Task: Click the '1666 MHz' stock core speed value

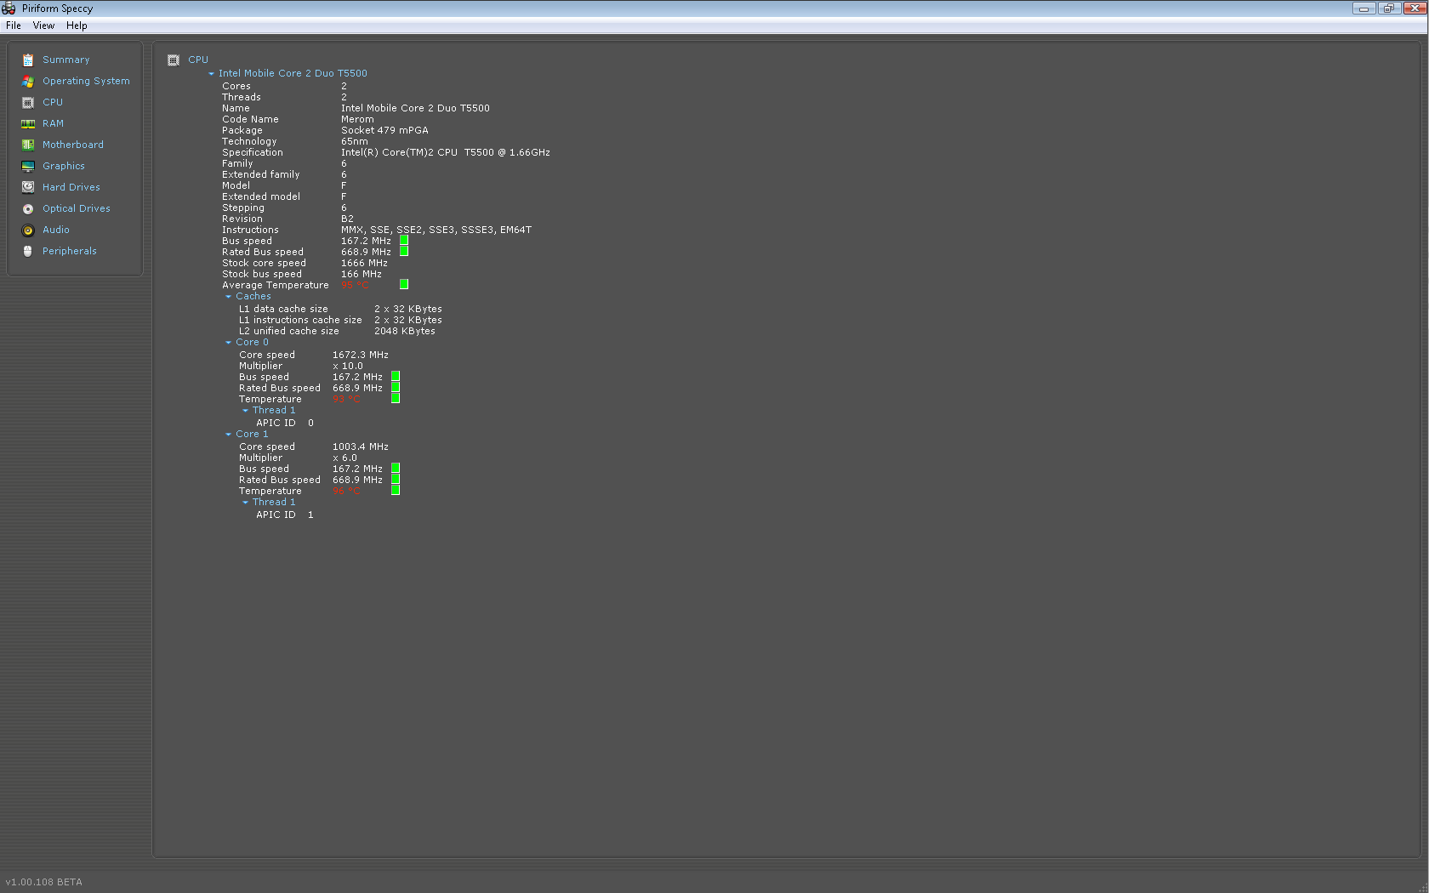Action: point(364,263)
